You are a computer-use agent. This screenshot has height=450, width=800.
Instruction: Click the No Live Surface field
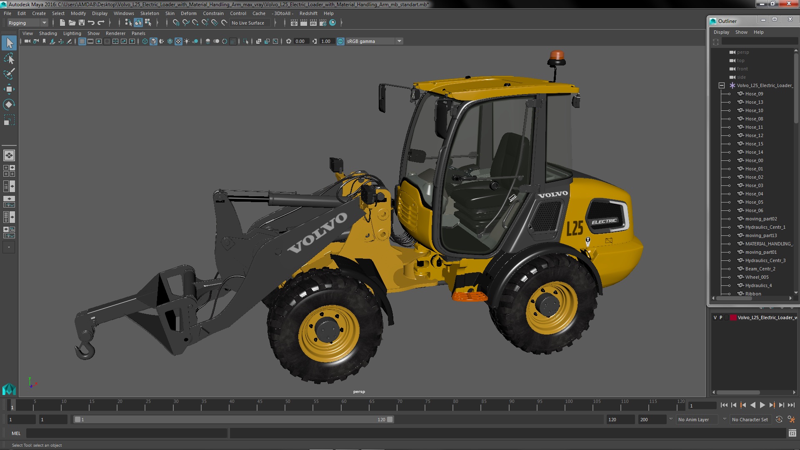click(x=250, y=23)
